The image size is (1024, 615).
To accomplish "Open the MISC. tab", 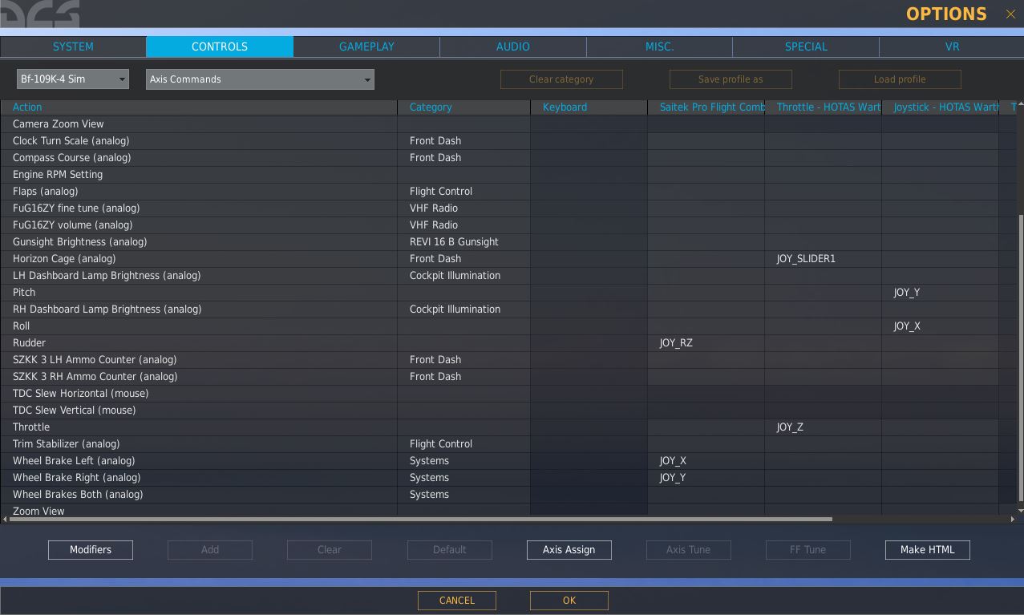I will coord(659,47).
